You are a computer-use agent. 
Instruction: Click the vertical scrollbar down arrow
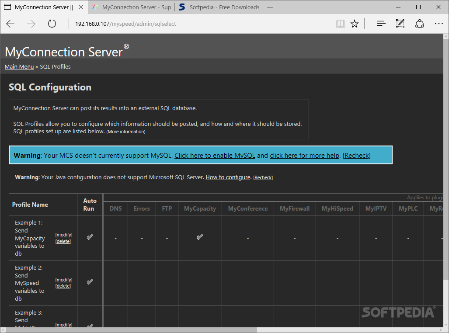point(446,325)
